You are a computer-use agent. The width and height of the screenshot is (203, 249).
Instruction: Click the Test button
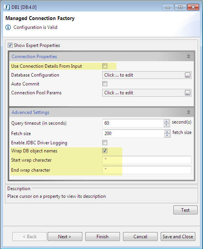tap(185, 210)
